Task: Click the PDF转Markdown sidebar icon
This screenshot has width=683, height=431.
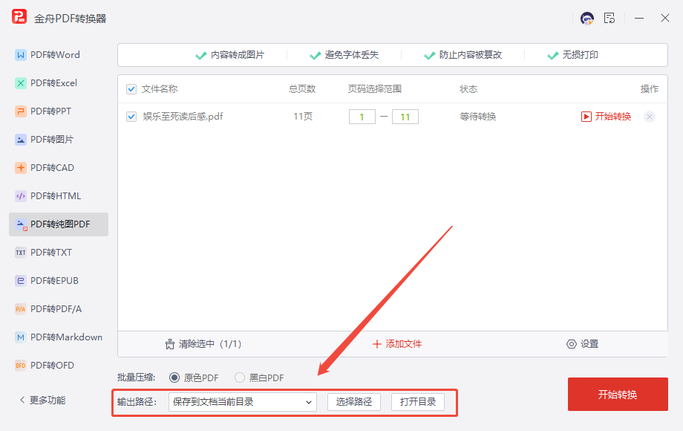Action: (21, 337)
